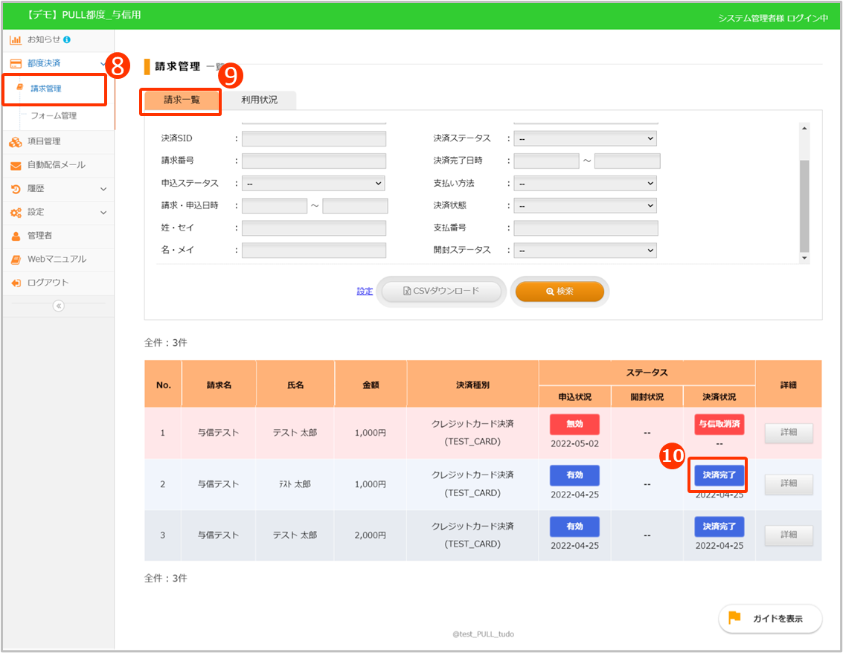Viewport: 843px width, 653px height.
Task: Open the 申込ステータス dropdown
Action: tap(312, 183)
